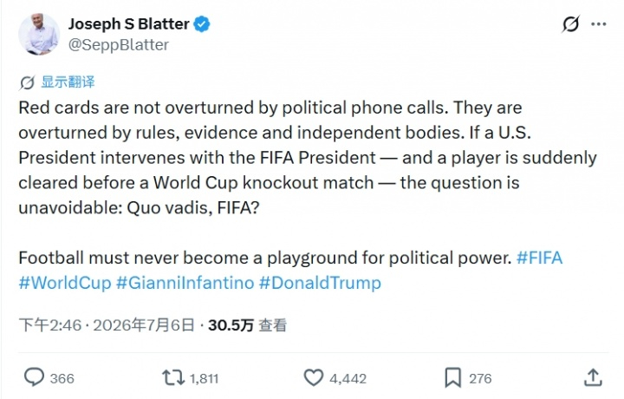
Task: Open the #FIFA hashtag
Action: [x=539, y=258]
